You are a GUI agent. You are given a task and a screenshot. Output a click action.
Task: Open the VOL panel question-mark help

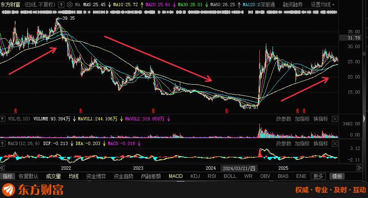[2, 119]
